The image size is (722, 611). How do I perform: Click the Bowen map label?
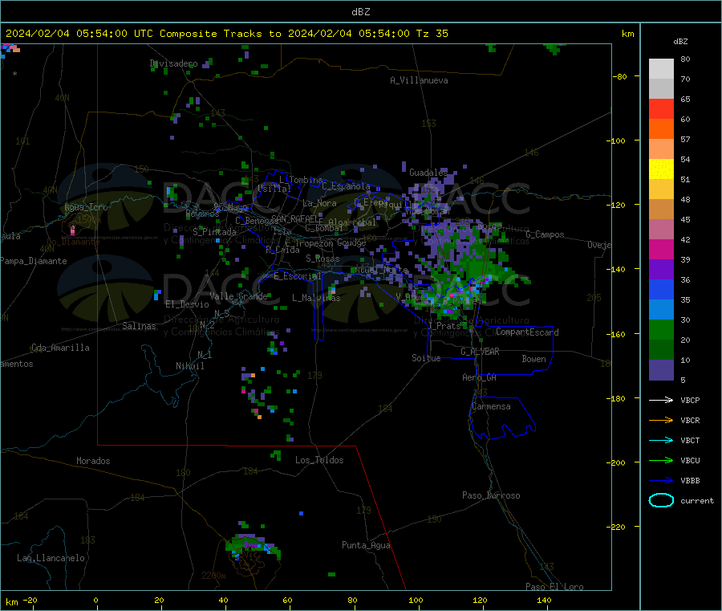(x=533, y=359)
